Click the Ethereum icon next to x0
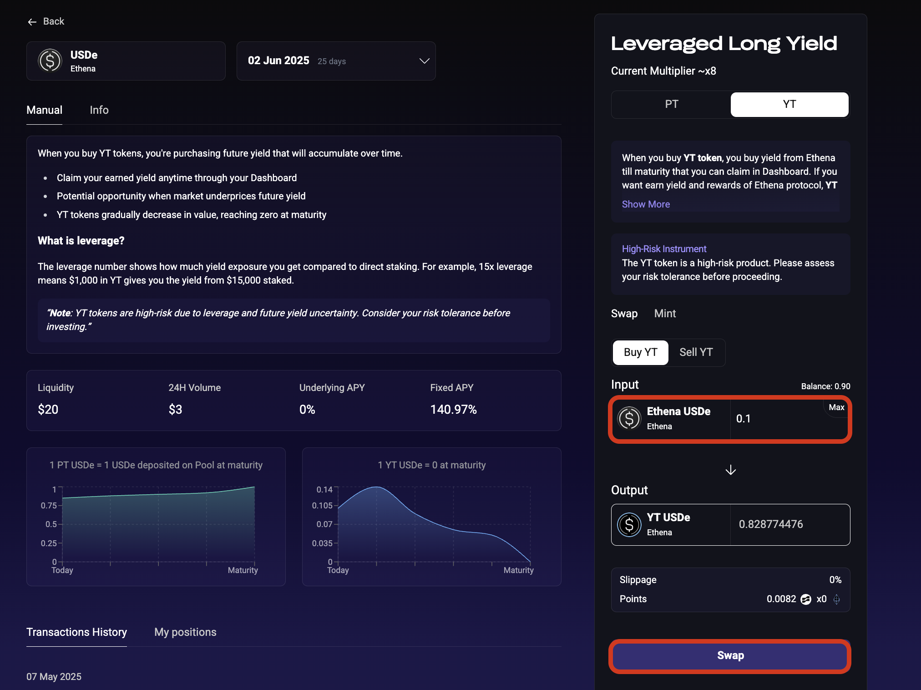Viewport: 921px width, 690px height. (836, 599)
